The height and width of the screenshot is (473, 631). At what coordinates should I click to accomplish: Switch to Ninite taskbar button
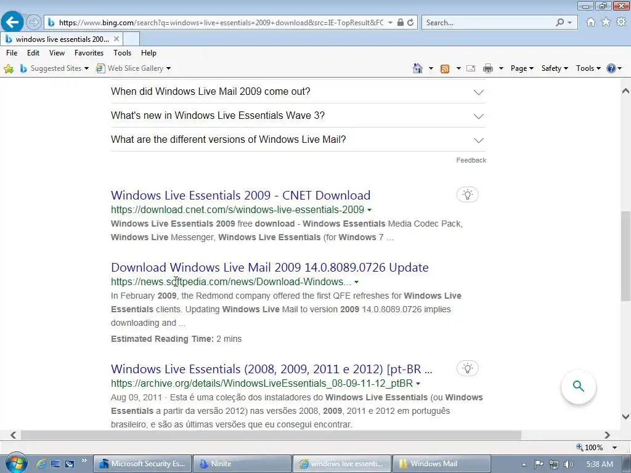click(242, 464)
